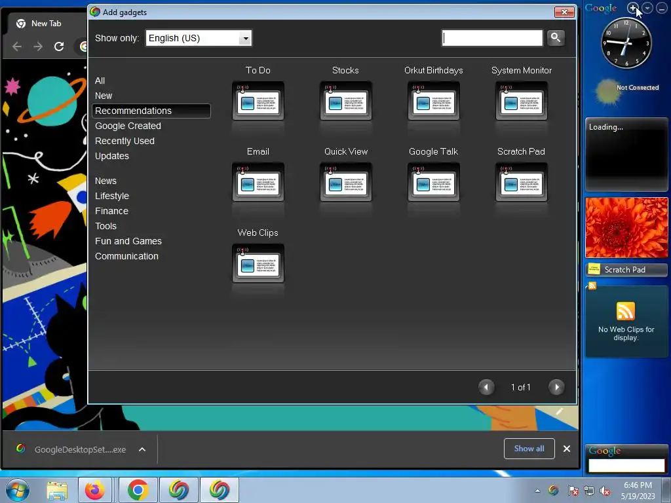671x503 pixels.
Task: Switch to Chrome on the taskbar
Action: pos(138,490)
